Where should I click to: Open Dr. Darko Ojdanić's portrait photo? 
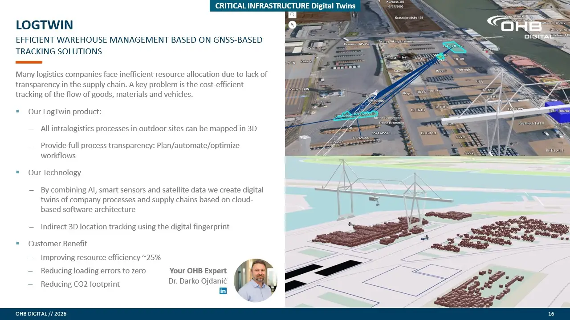(x=256, y=280)
